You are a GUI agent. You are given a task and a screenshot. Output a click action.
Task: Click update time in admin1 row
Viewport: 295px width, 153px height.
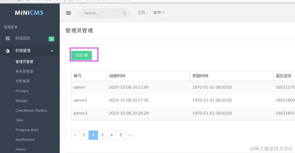click(212, 100)
